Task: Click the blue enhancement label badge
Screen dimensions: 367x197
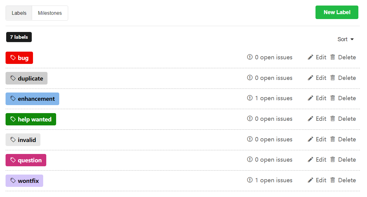Action: tap(32, 99)
